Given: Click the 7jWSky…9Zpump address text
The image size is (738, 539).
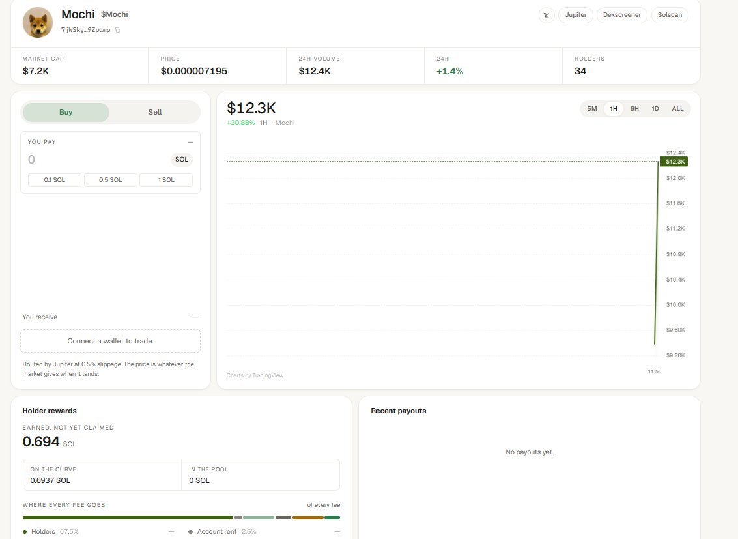Looking at the screenshot, I should [x=86, y=30].
